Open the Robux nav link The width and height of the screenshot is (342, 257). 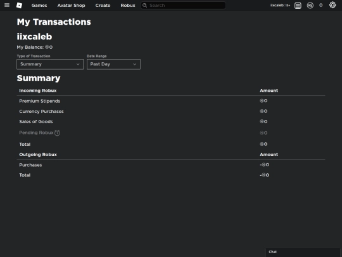pyautogui.click(x=128, y=6)
